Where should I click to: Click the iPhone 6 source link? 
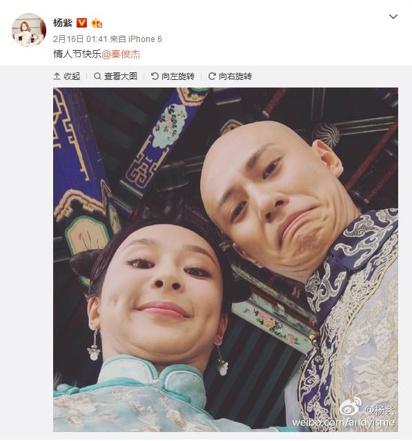(145, 39)
